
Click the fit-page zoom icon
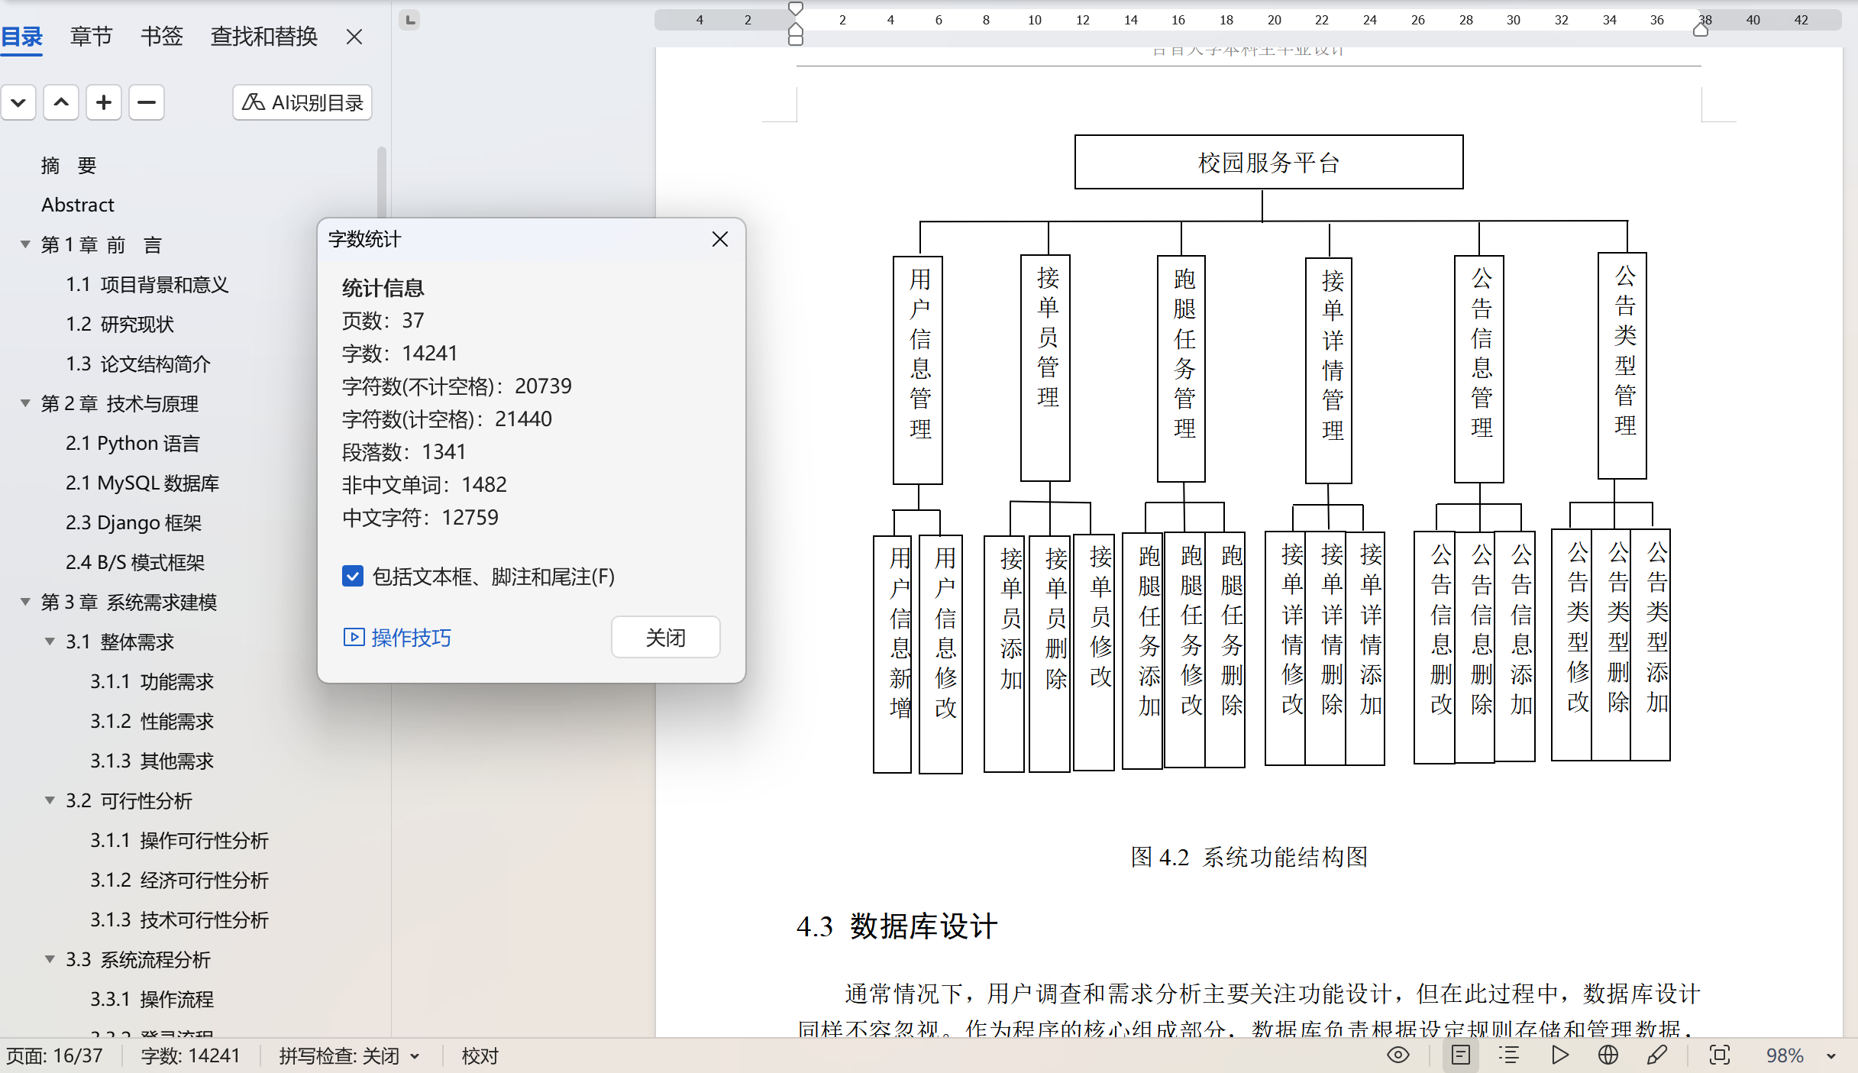coord(1720,1055)
